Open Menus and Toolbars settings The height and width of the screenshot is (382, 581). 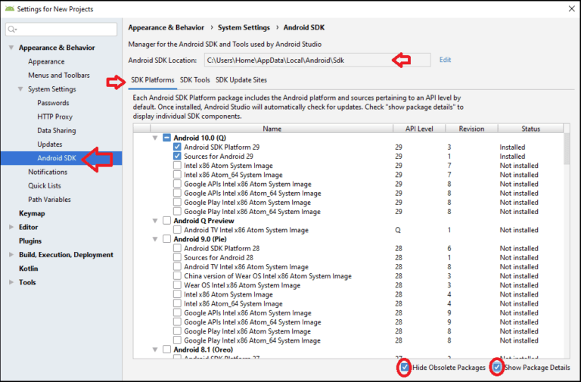(x=59, y=75)
